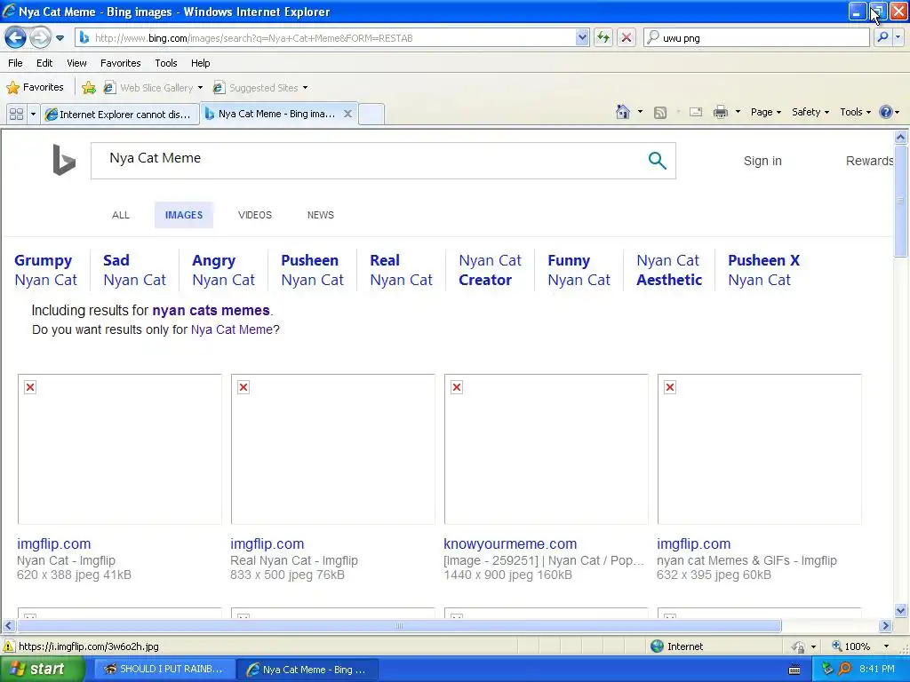Click the horizontal scrollbar right arrow
Screen dimensions: 910x682
[886, 626]
